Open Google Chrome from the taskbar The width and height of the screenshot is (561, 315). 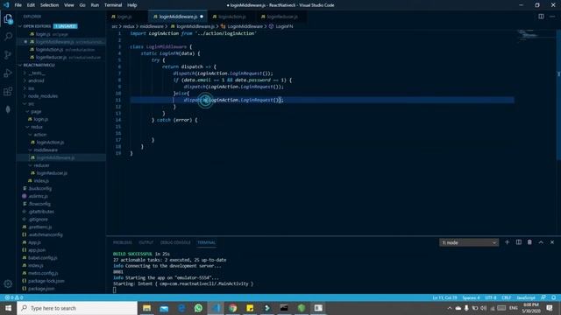click(x=232, y=308)
